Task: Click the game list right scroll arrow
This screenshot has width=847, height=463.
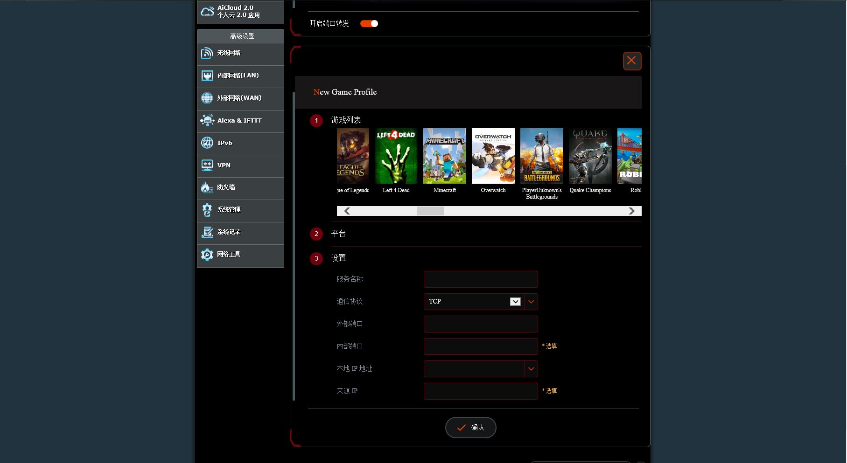Action: (631, 211)
